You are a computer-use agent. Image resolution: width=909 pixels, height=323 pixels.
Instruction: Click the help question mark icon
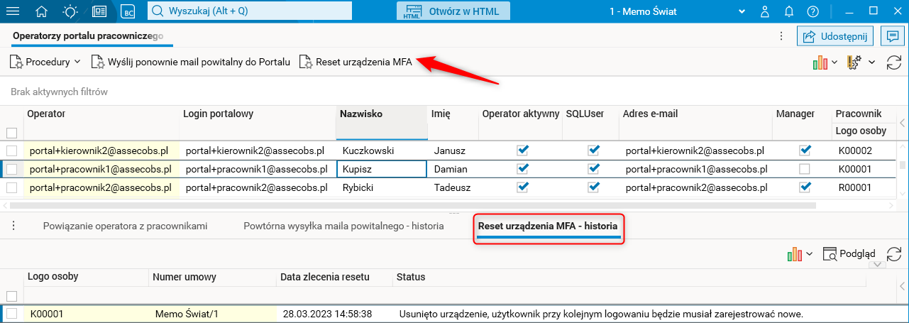(x=812, y=11)
